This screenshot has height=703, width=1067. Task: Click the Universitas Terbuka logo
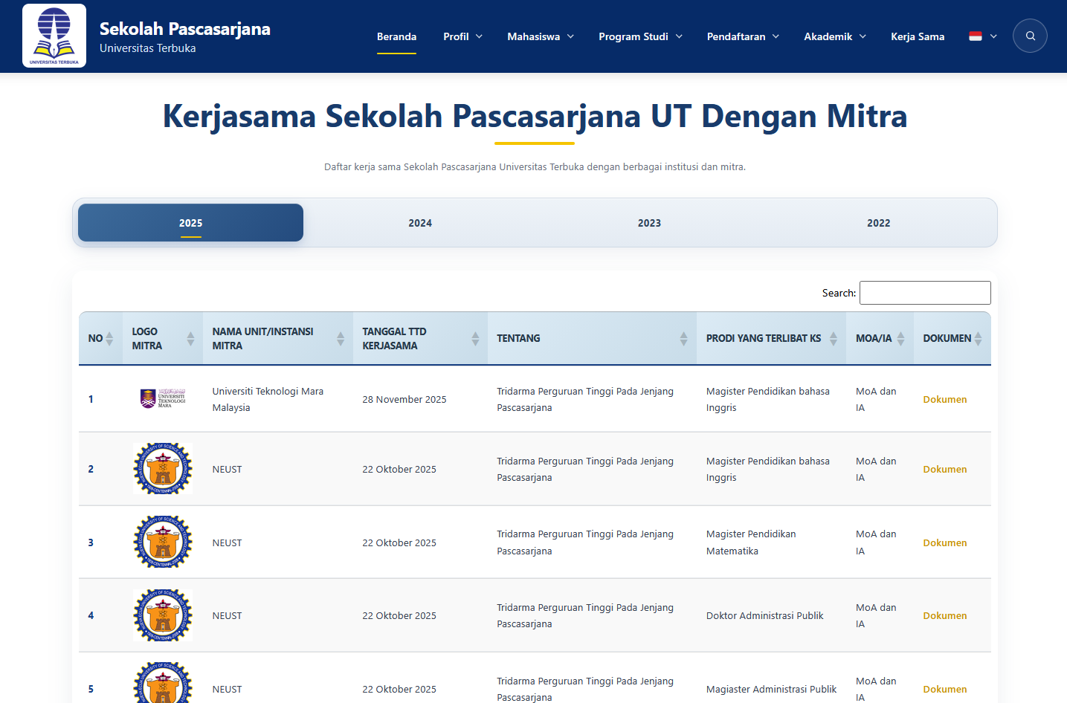(54, 36)
